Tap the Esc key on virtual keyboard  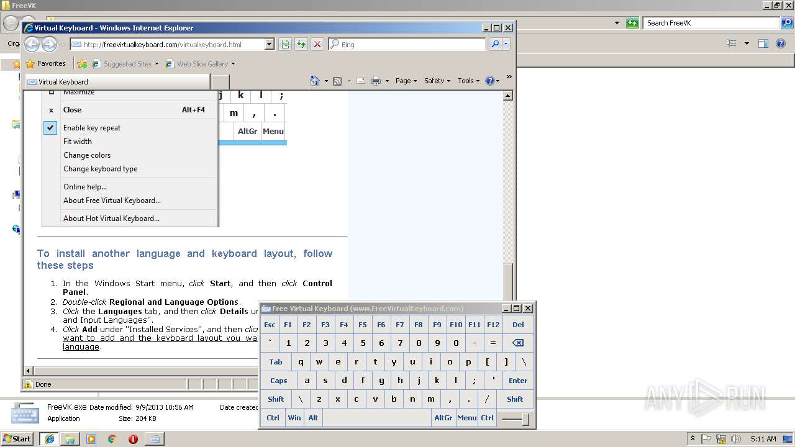click(x=270, y=324)
